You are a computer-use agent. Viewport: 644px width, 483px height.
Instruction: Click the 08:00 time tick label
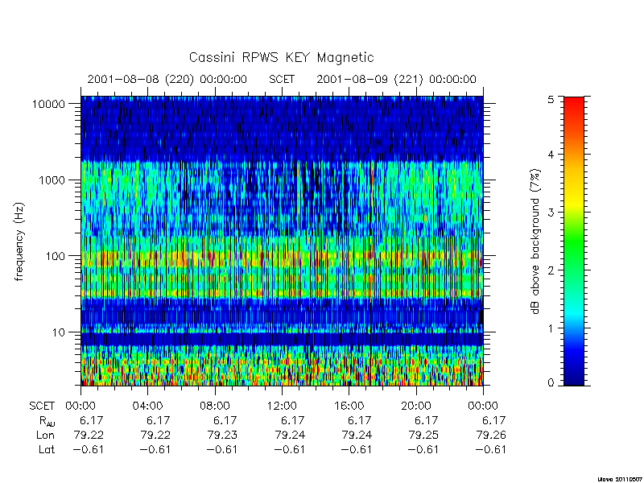tap(215, 407)
